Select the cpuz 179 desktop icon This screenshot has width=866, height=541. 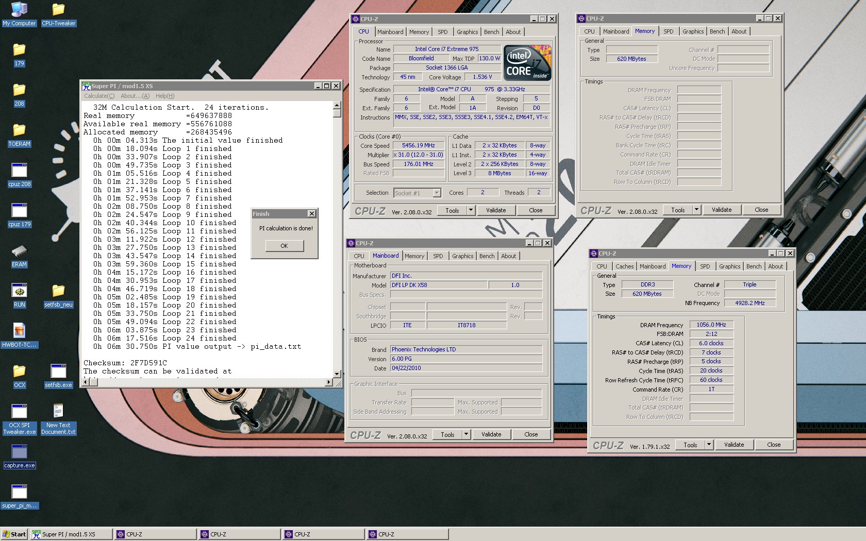[19, 215]
